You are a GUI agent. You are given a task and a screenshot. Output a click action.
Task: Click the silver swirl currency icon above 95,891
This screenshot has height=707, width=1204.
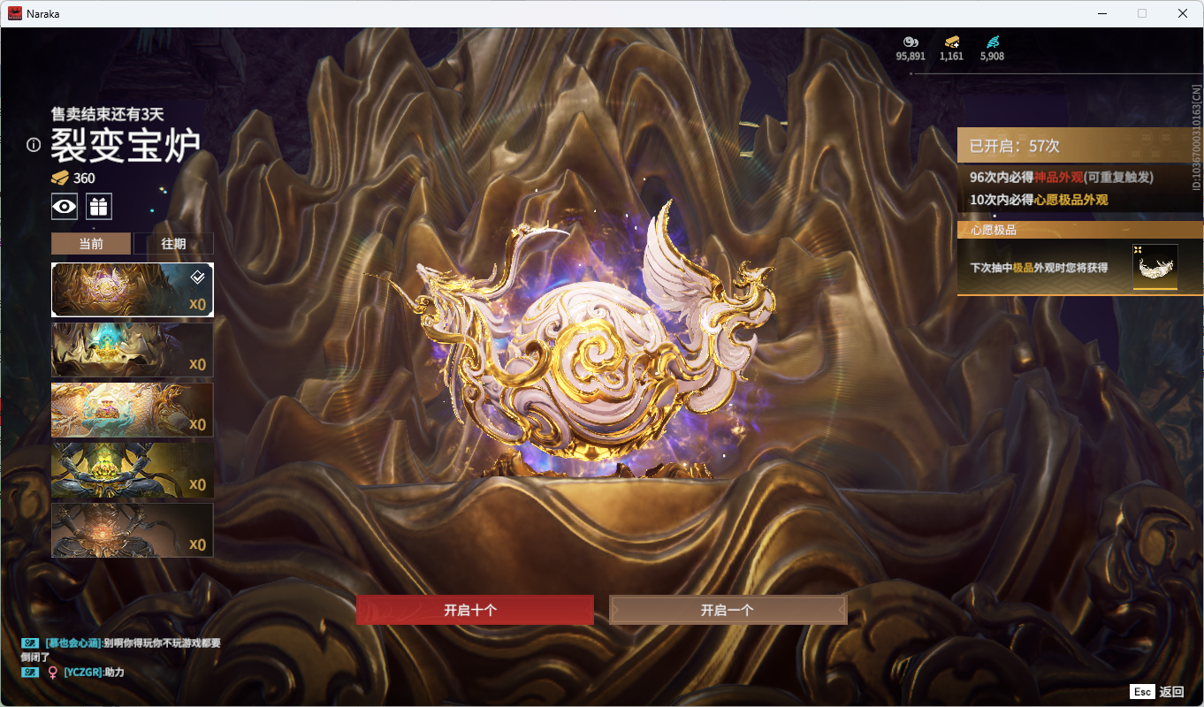[x=911, y=42]
